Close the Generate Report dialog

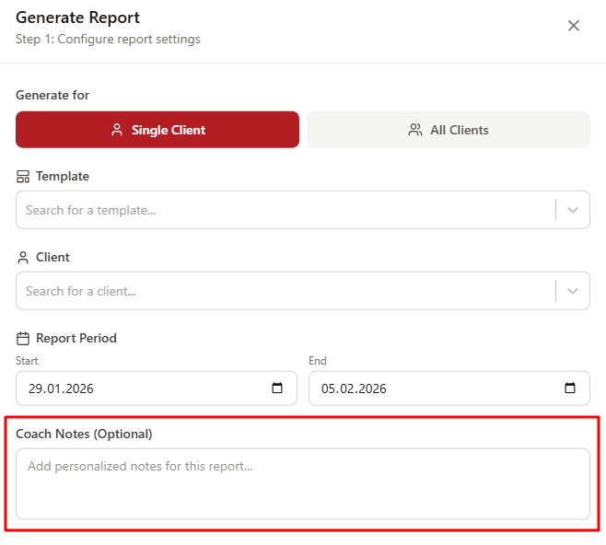coord(574,26)
